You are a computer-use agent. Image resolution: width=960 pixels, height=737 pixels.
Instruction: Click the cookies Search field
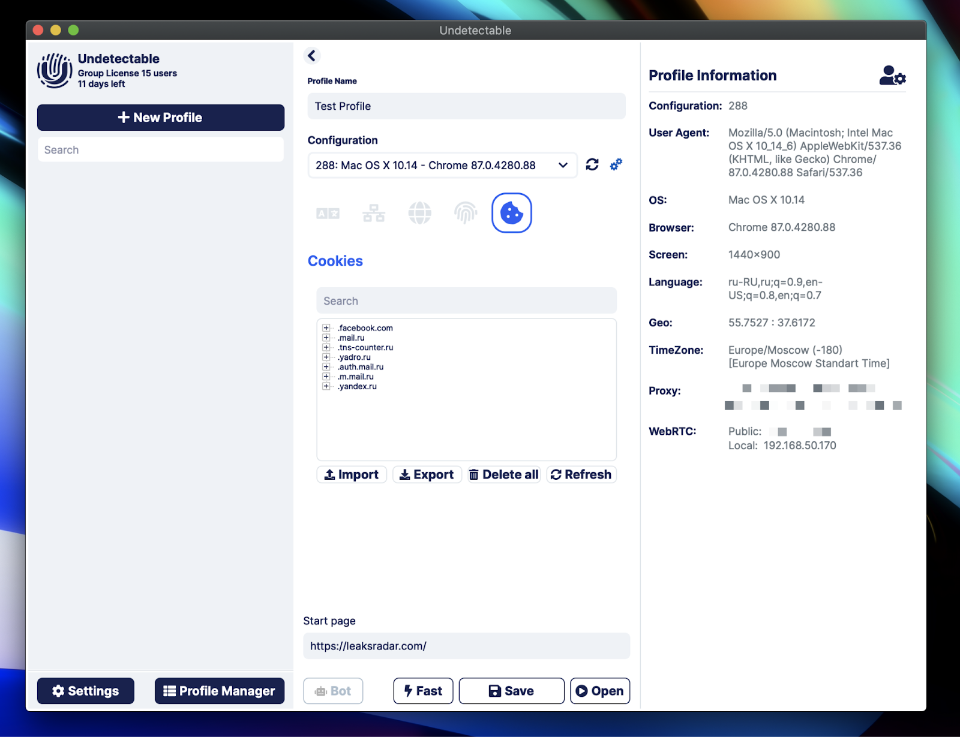click(x=467, y=300)
